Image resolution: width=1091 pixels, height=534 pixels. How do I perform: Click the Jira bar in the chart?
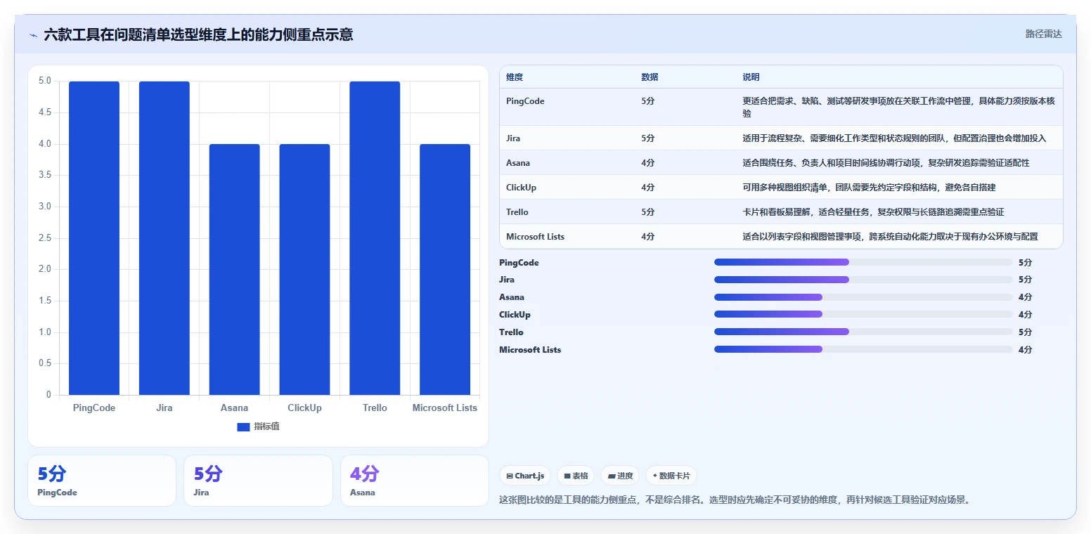click(164, 238)
